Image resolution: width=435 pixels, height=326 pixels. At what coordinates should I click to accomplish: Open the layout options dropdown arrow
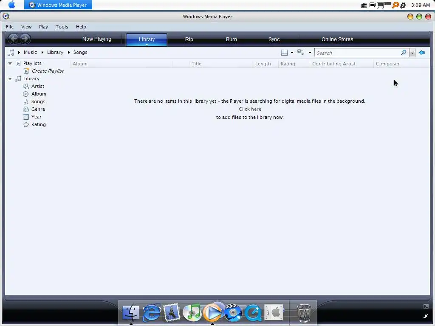click(292, 53)
